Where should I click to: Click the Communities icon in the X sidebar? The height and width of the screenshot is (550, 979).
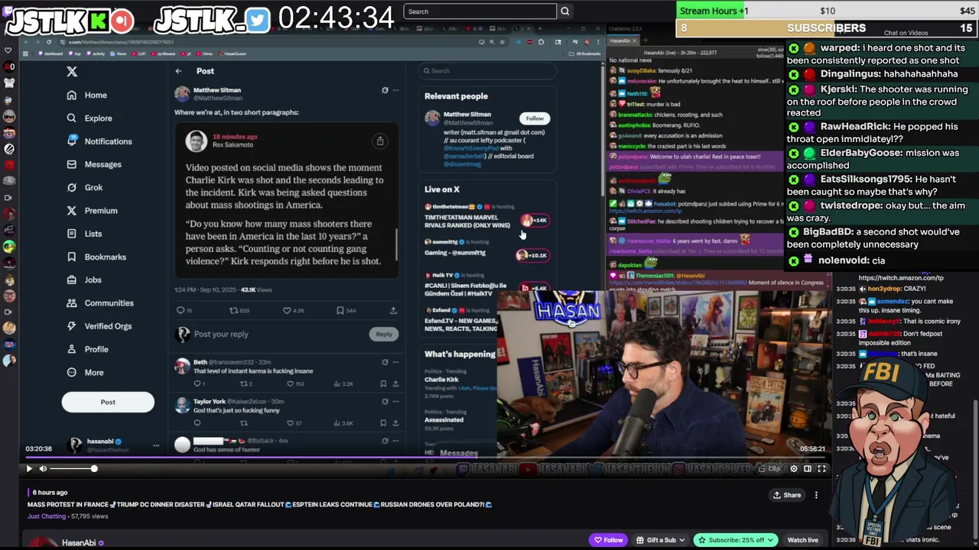(72, 302)
